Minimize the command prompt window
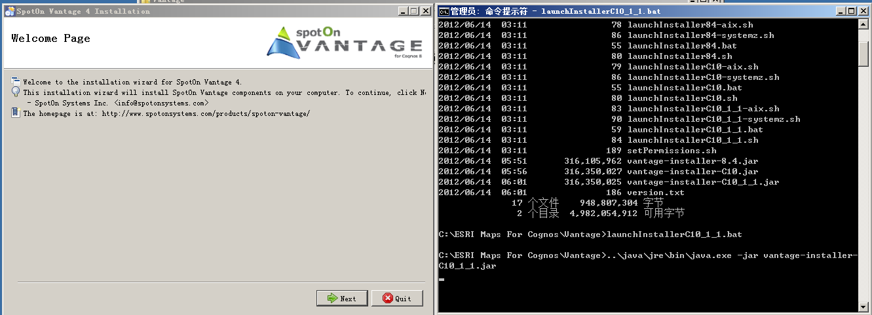The height and width of the screenshot is (315, 872). [x=839, y=11]
